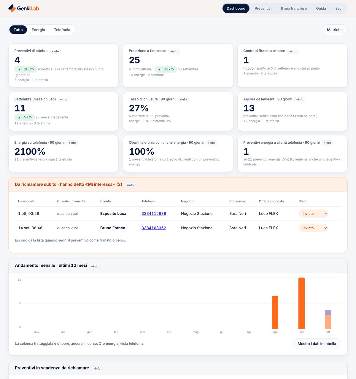Open +info for Preventivi in scadenza
The width and height of the screenshot is (356, 379).
click(97, 369)
